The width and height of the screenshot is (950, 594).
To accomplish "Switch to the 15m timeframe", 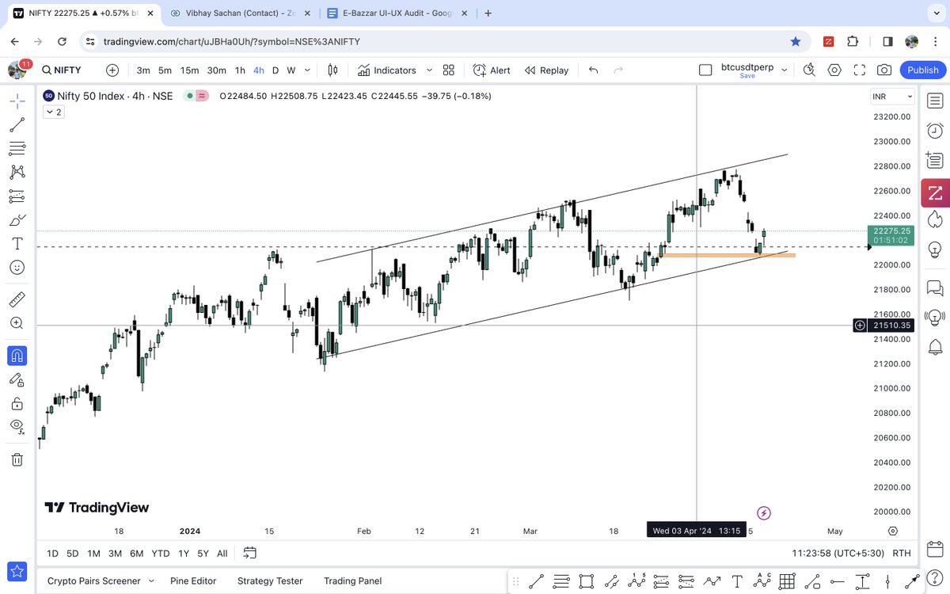I will pyautogui.click(x=189, y=70).
